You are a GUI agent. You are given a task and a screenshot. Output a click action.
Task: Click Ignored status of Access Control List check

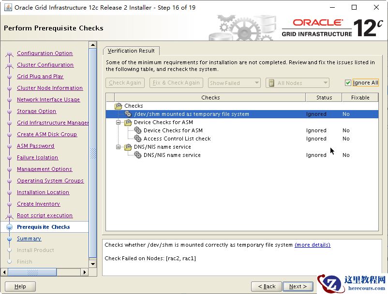pos(316,139)
